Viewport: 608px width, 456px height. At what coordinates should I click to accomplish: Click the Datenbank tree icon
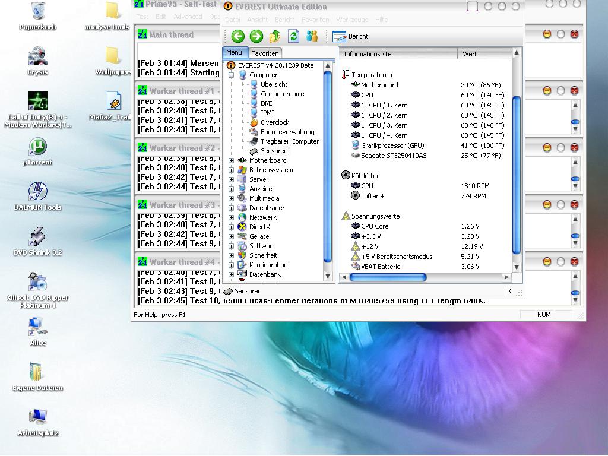click(x=242, y=274)
